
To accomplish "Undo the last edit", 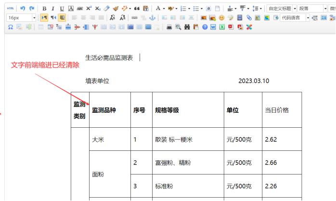I will pyautogui.click(x=23, y=9).
